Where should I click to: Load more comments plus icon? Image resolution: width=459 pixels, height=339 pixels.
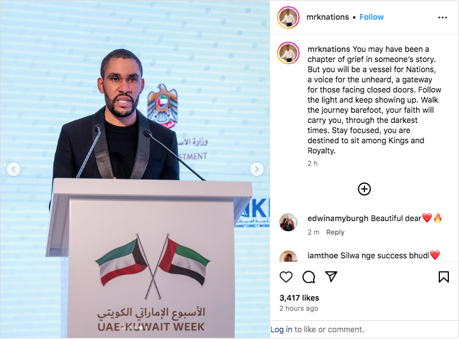364,189
